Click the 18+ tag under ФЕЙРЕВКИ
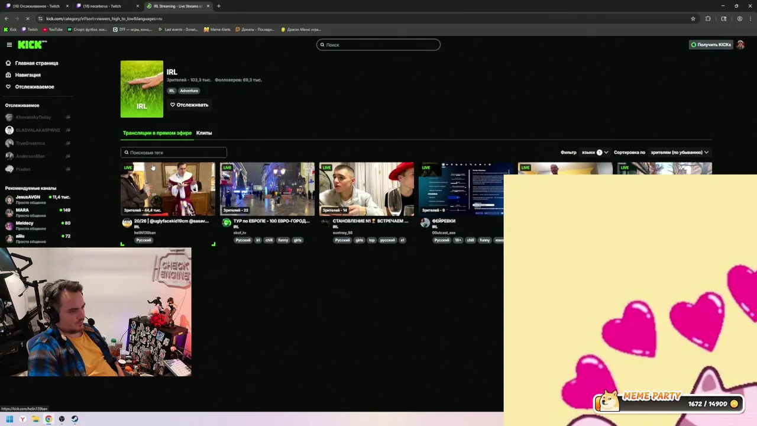 458,240
